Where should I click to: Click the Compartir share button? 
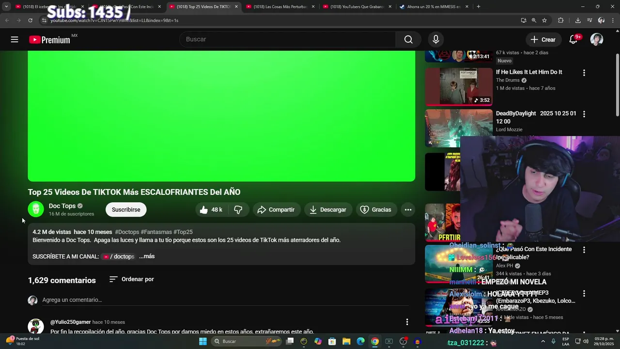(276, 209)
